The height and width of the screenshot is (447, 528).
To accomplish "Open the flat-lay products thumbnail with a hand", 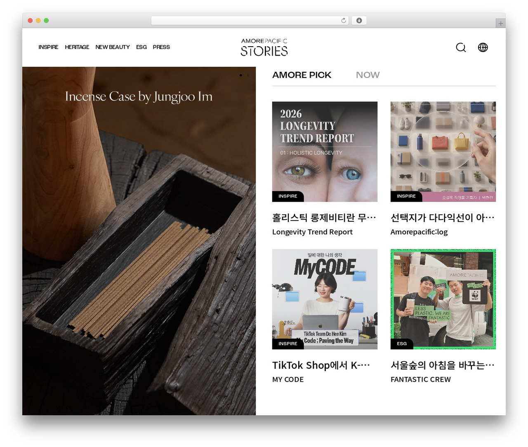I will pyautogui.click(x=443, y=152).
